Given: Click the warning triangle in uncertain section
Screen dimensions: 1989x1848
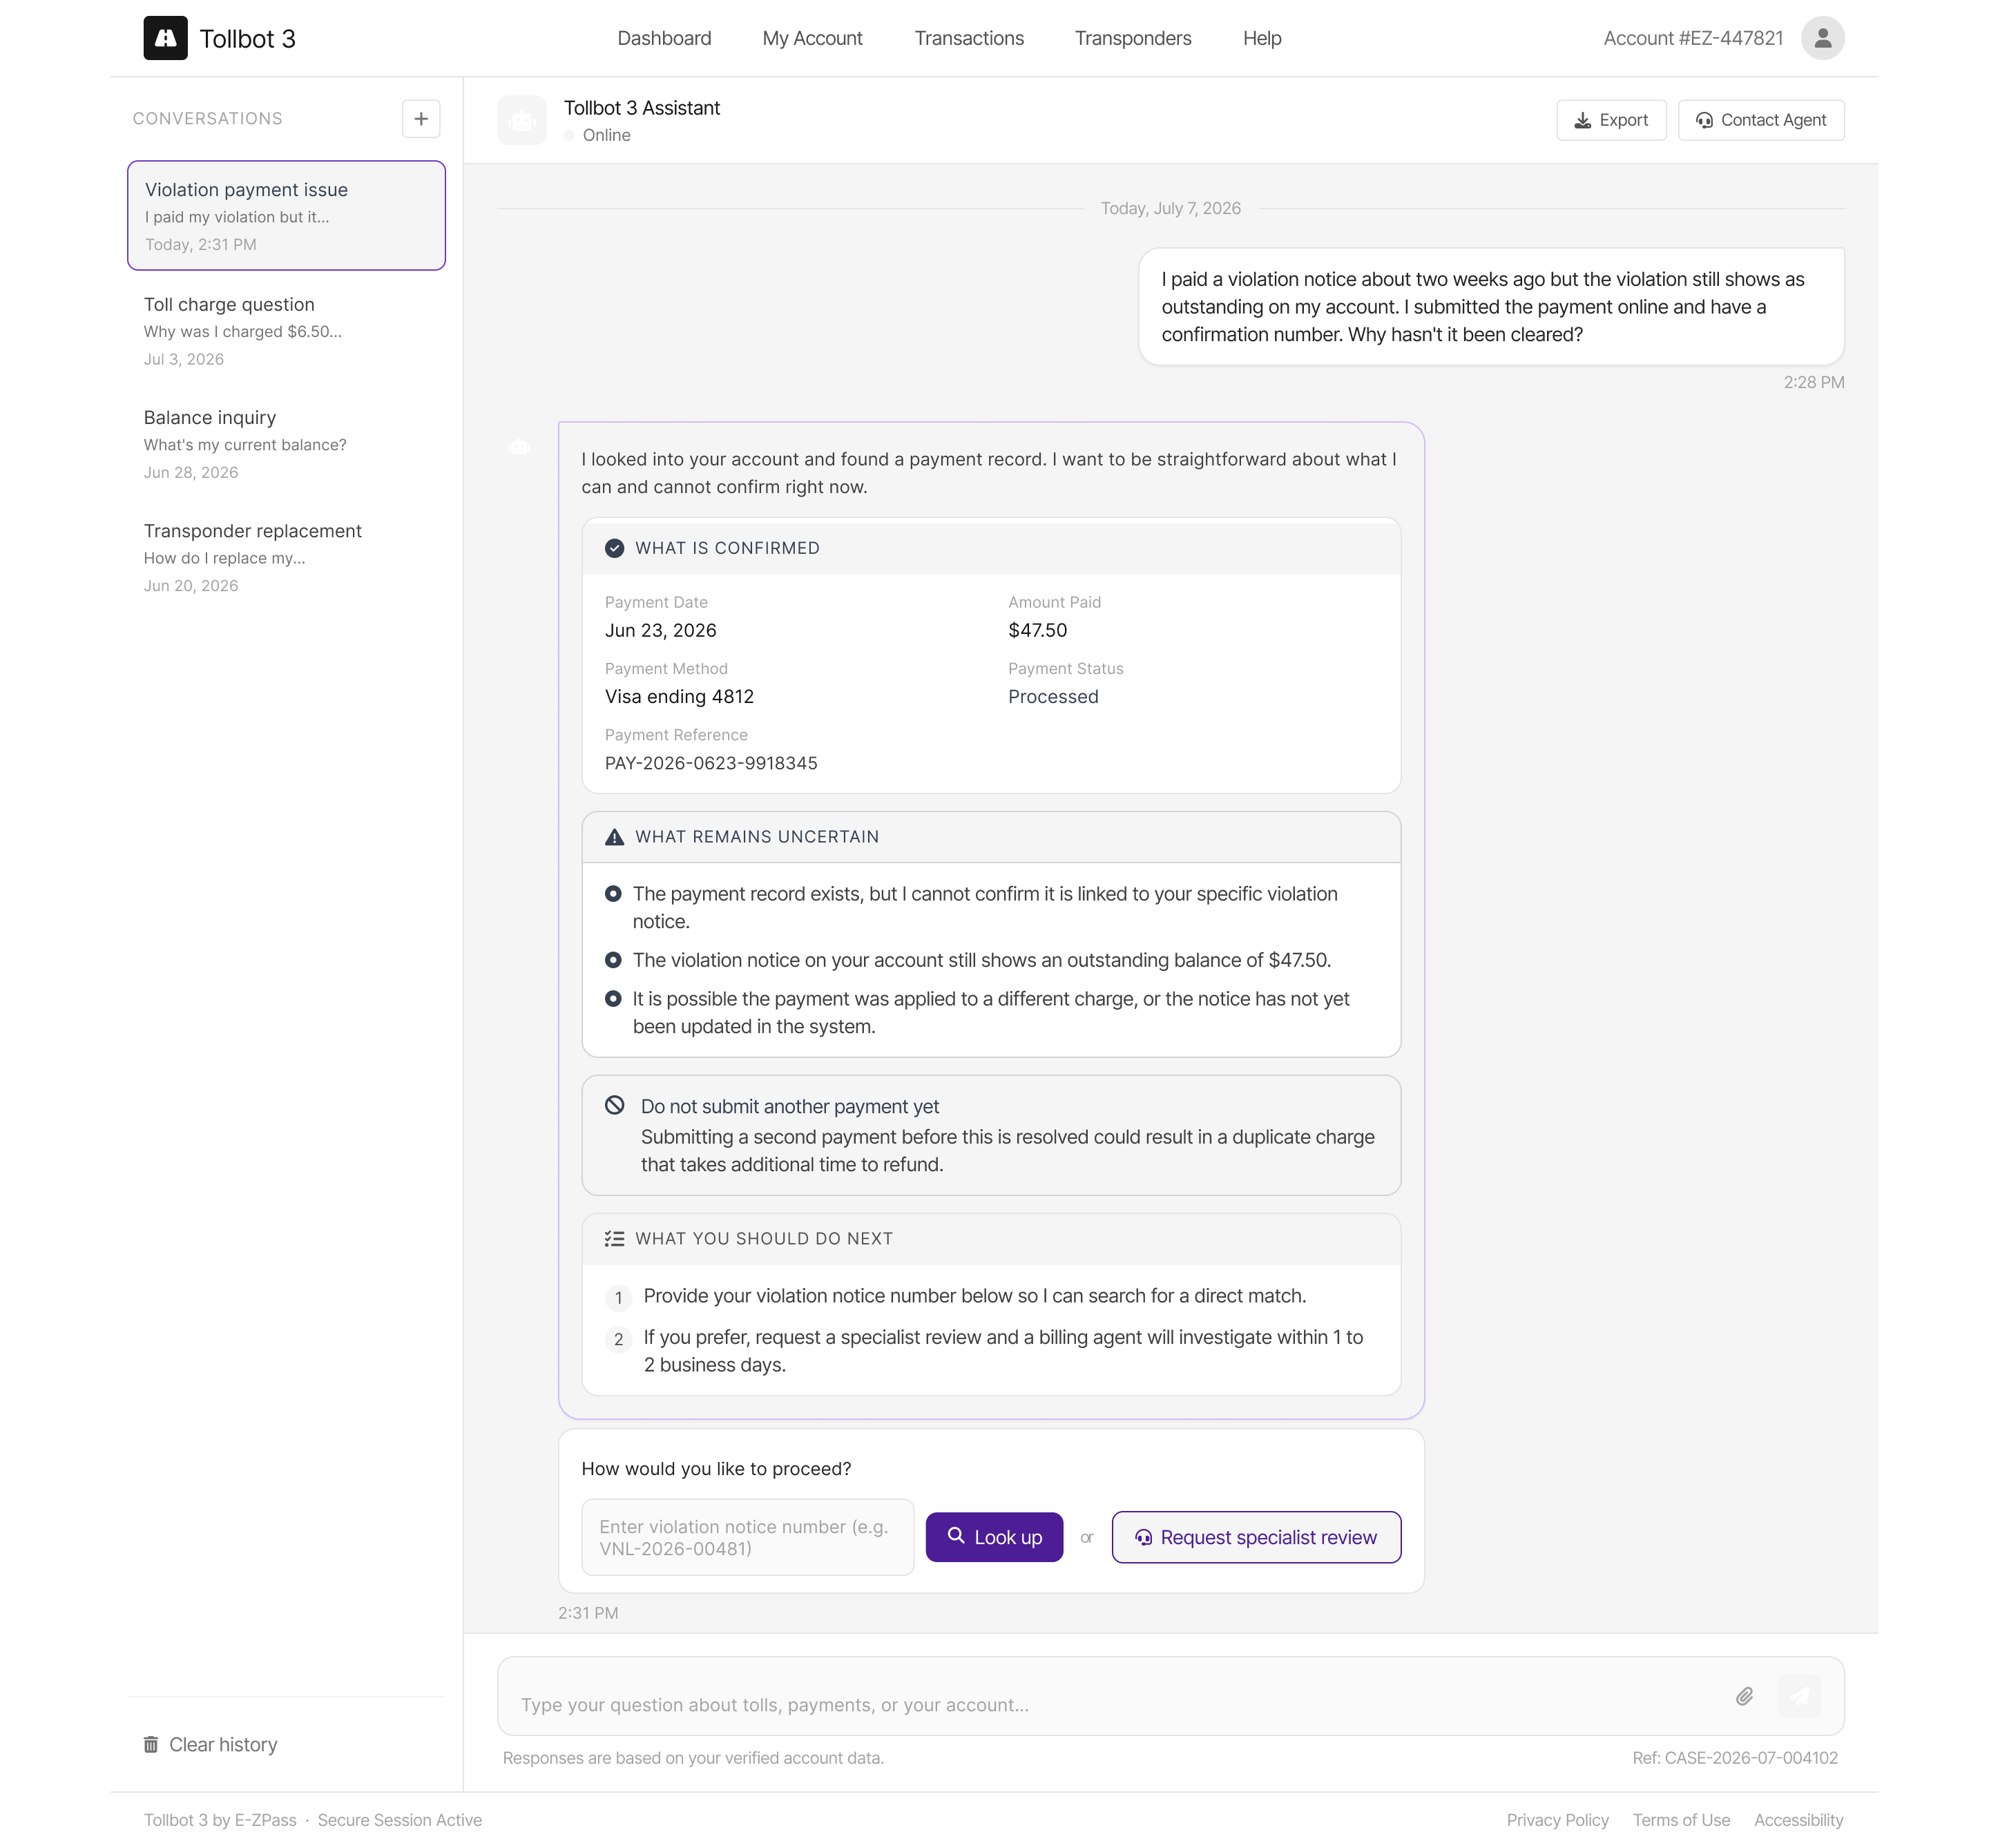Looking at the screenshot, I should 614,837.
